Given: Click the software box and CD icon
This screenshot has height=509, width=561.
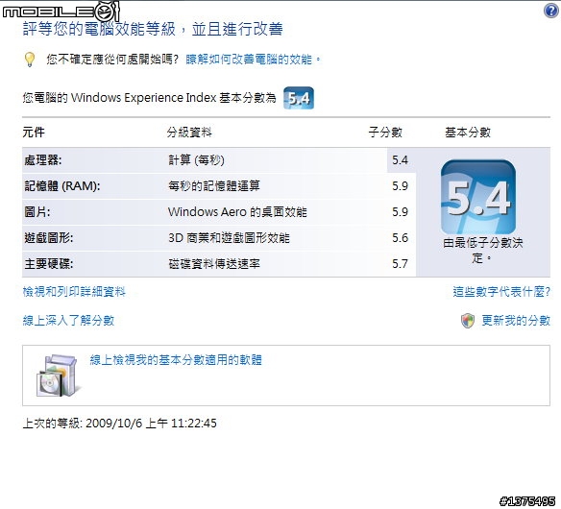Looking at the screenshot, I should click(x=58, y=376).
